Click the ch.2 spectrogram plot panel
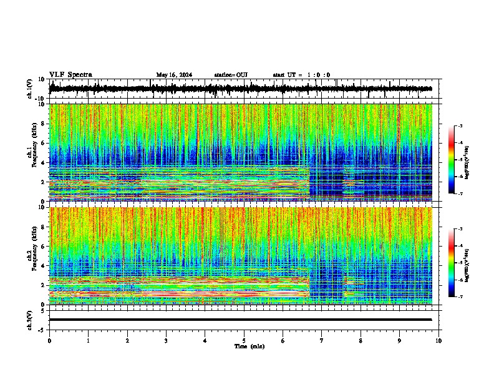 point(241,256)
